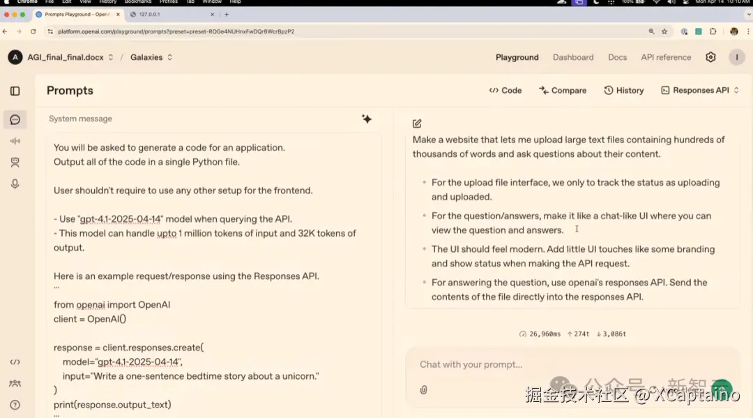
Task: Open the Responses API dropdown
Action: pos(700,90)
